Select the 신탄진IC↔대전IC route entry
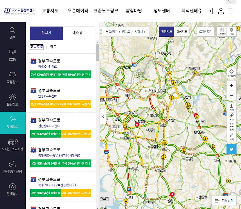Screen dimensions: 241x209 (61, 128)
